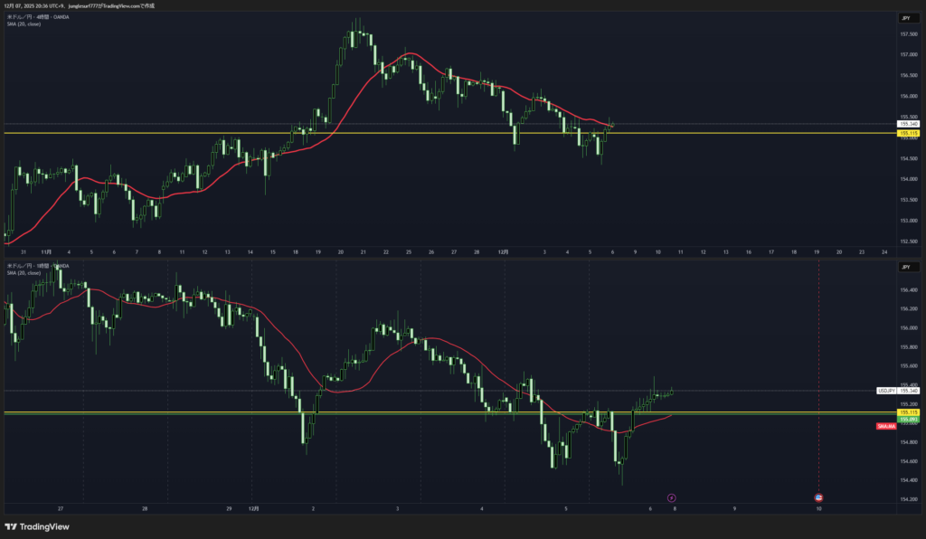Click the yellow 155.115 price label on lower chart
Viewport: 926px width, 539px height.
point(907,412)
